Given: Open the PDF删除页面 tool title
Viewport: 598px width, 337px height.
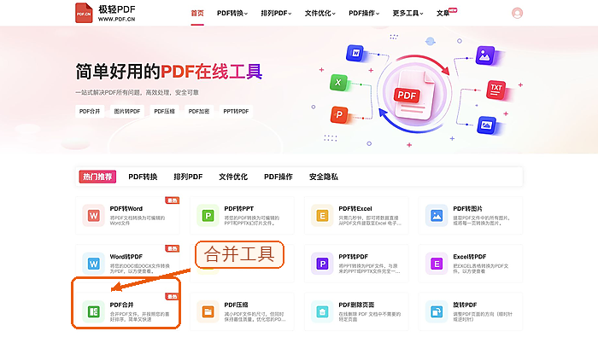Looking at the screenshot, I should click(356, 305).
